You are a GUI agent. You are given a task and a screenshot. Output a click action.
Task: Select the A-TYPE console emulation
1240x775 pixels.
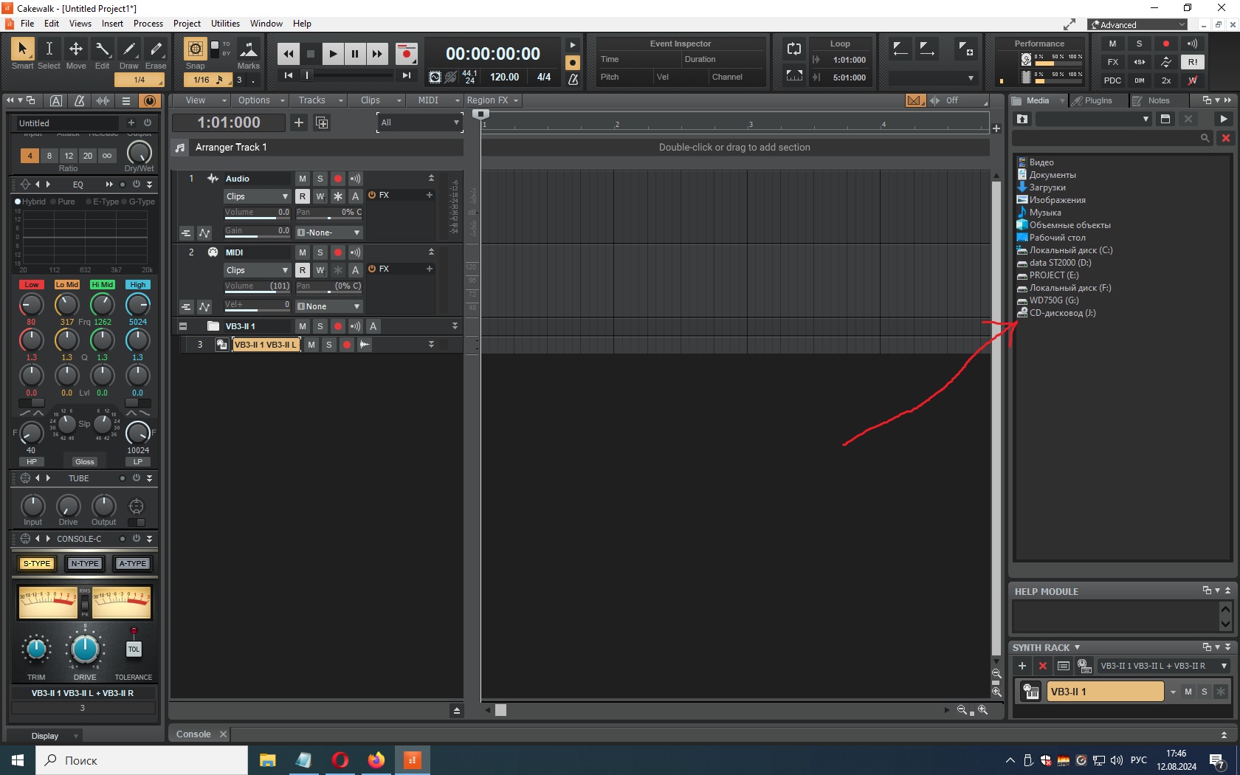pyautogui.click(x=133, y=563)
